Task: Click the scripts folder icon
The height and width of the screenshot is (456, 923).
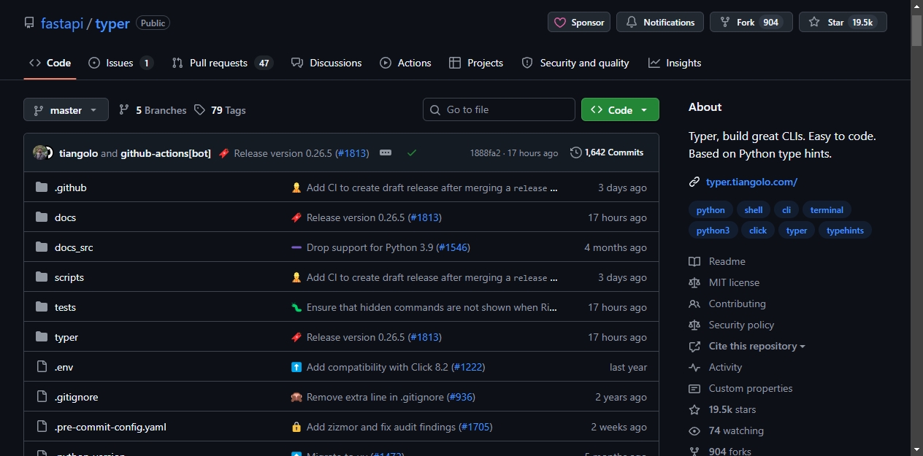Action: point(42,277)
